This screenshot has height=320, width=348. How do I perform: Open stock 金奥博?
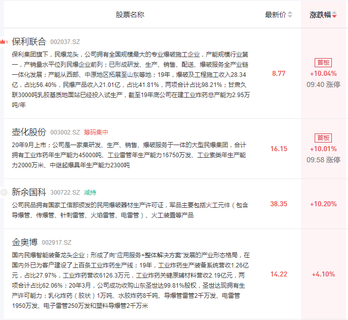pyautogui.click(x=25, y=242)
